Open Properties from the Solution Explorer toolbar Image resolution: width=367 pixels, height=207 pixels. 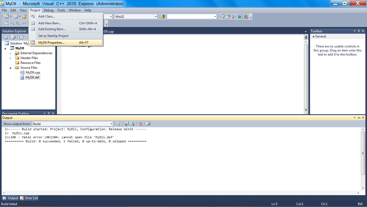[x=6, y=37]
